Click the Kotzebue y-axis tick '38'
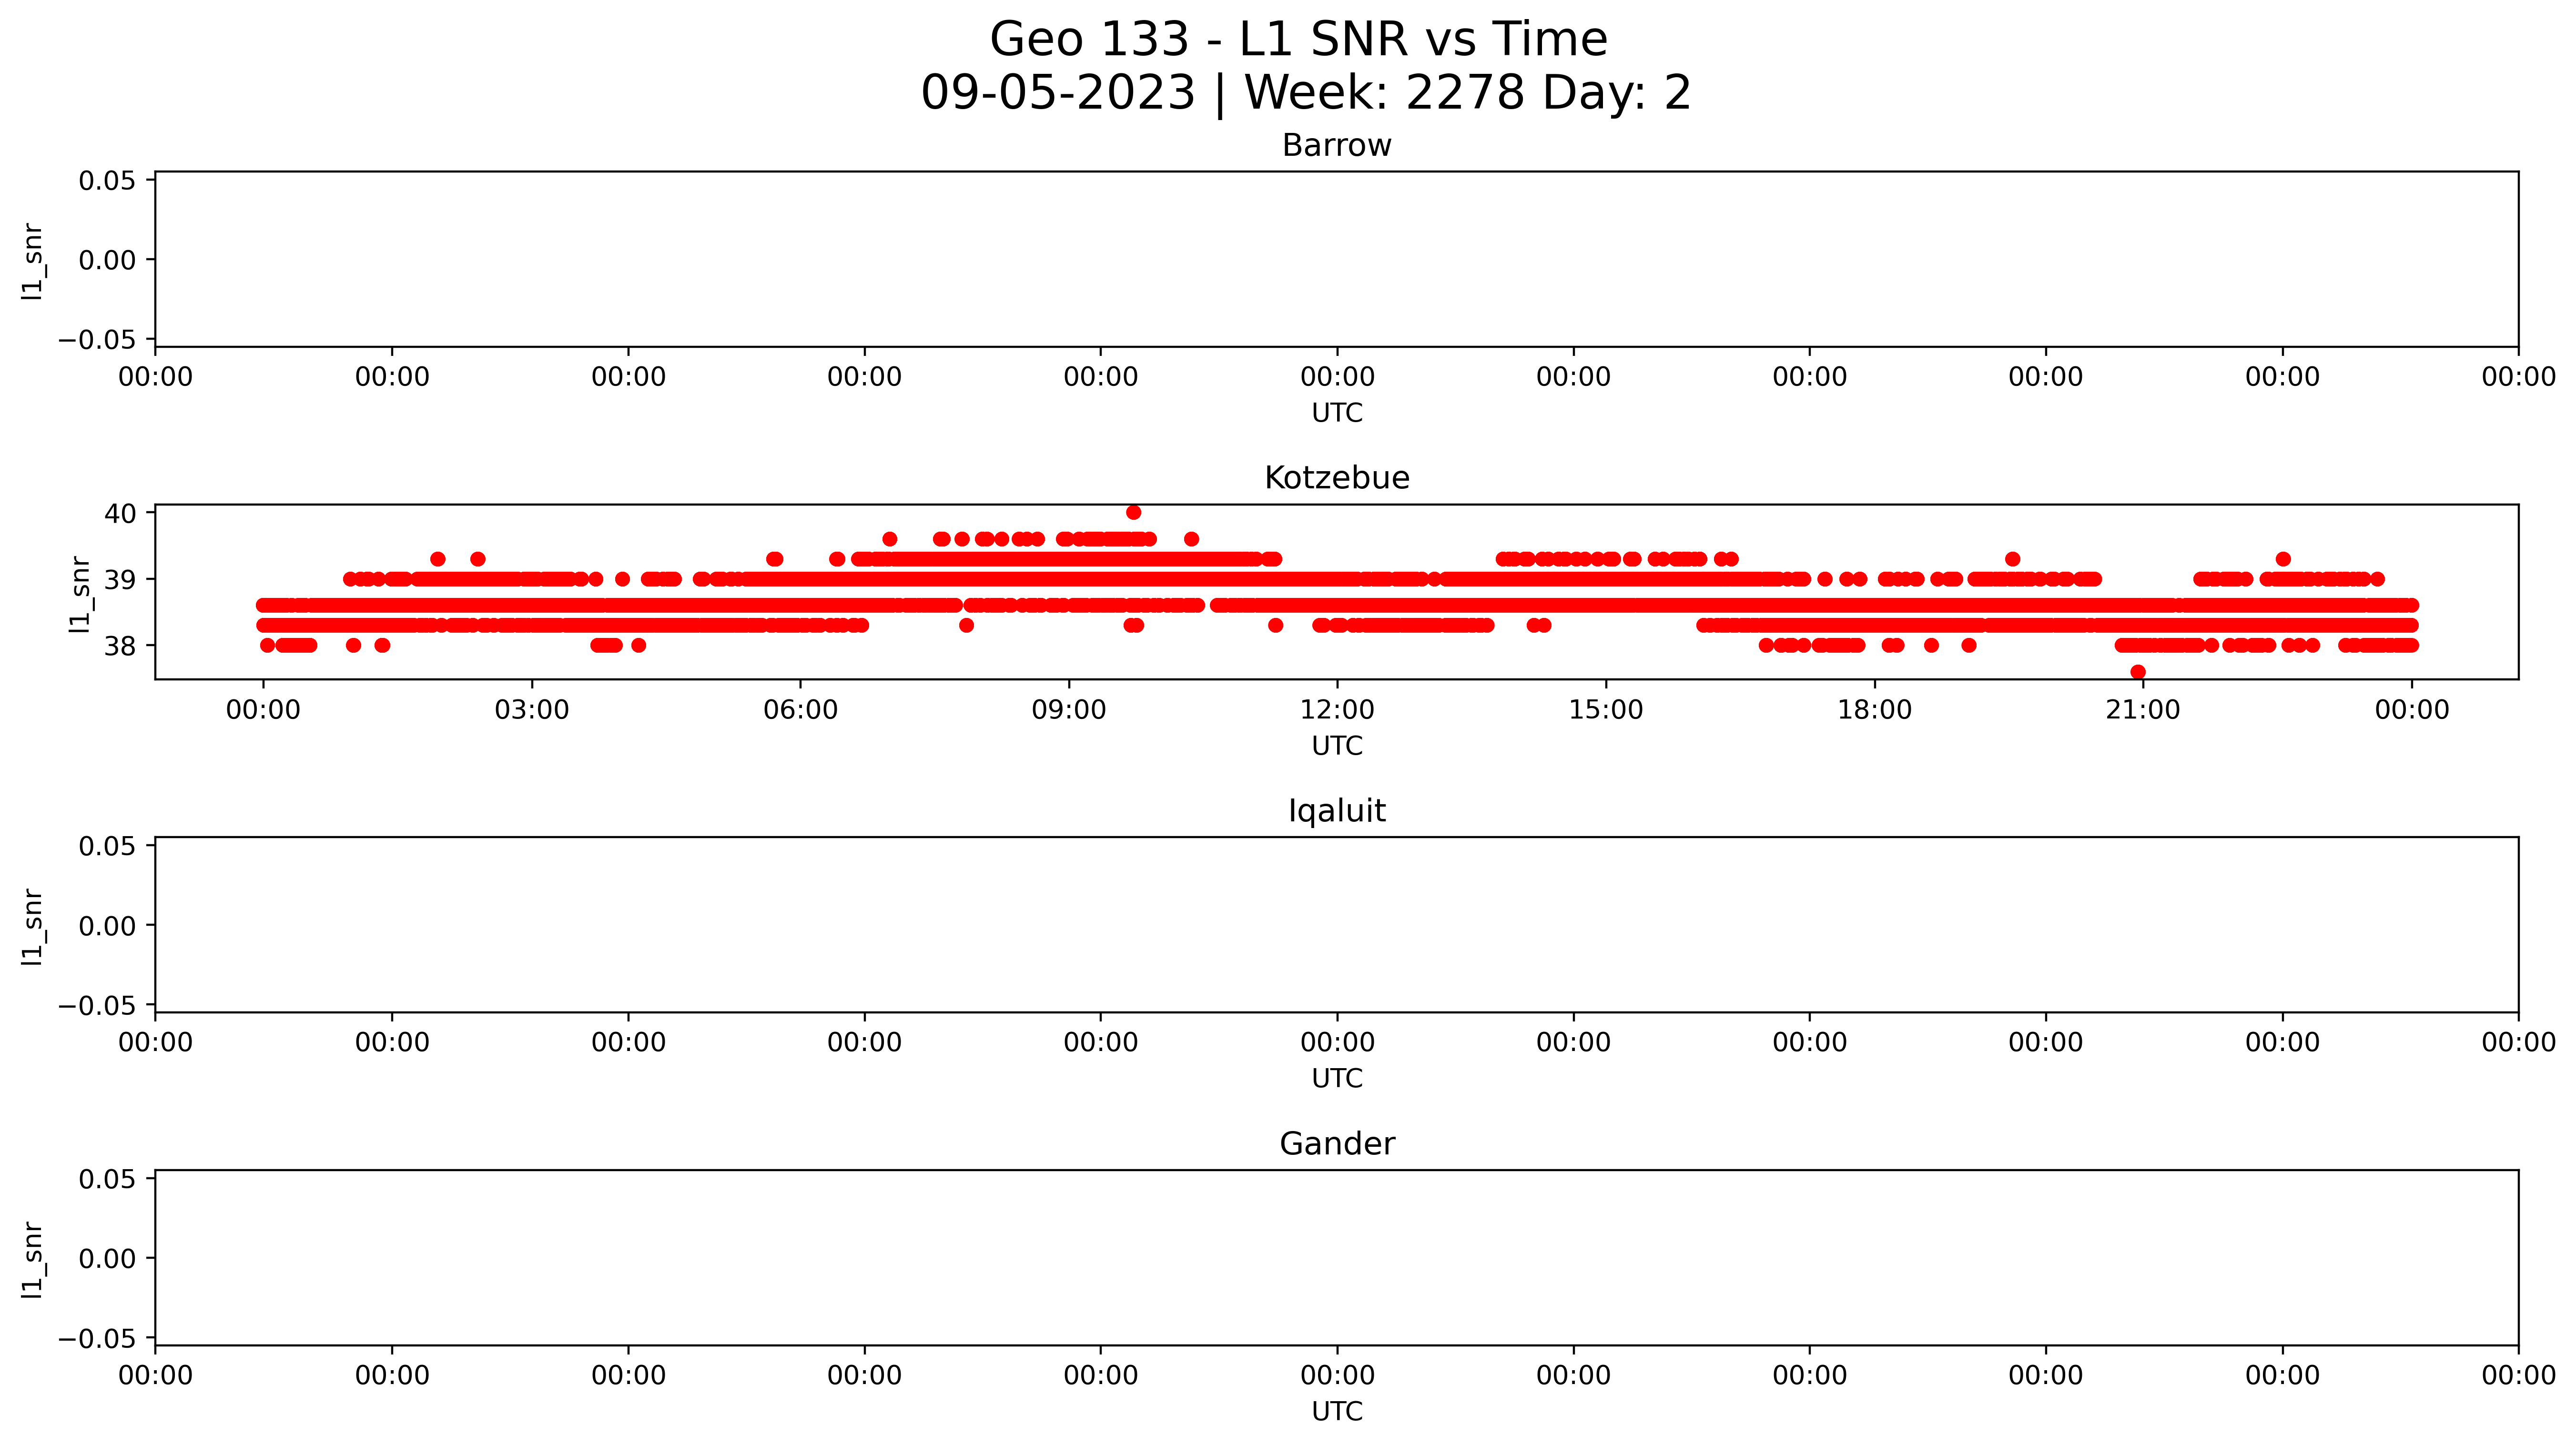This screenshot has height=1445, width=2576. point(121,647)
